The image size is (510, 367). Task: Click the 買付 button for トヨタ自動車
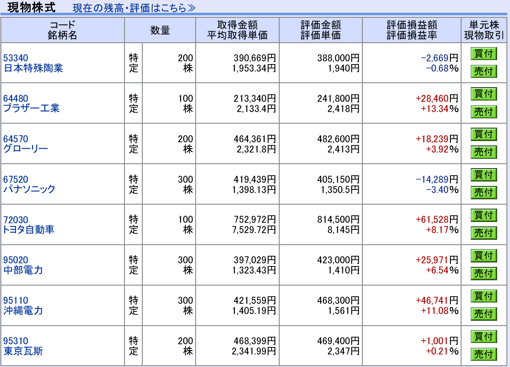(x=484, y=215)
